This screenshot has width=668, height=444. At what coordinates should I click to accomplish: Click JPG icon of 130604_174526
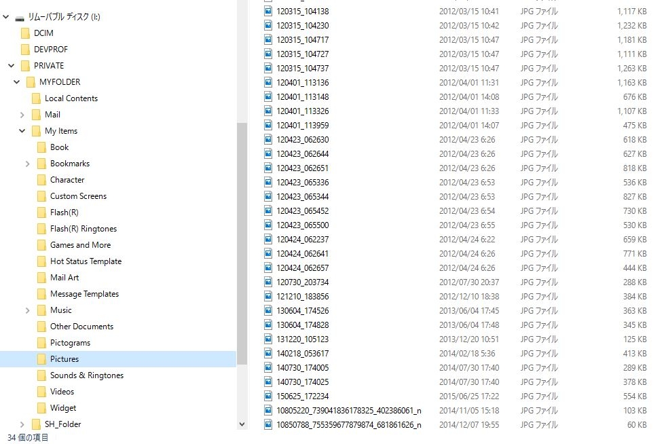pyautogui.click(x=268, y=310)
